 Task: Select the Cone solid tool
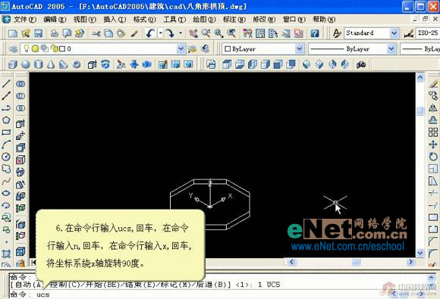pyautogui.click(x=51, y=64)
